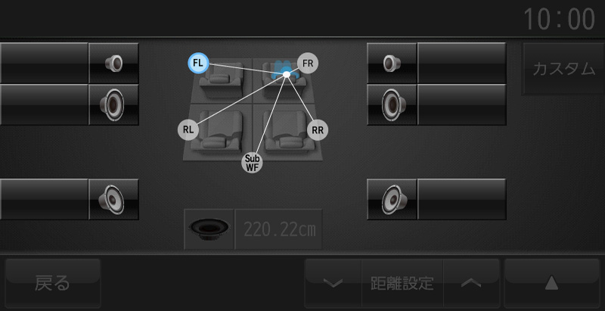Select the front right tweeter speaker icon

(392, 63)
